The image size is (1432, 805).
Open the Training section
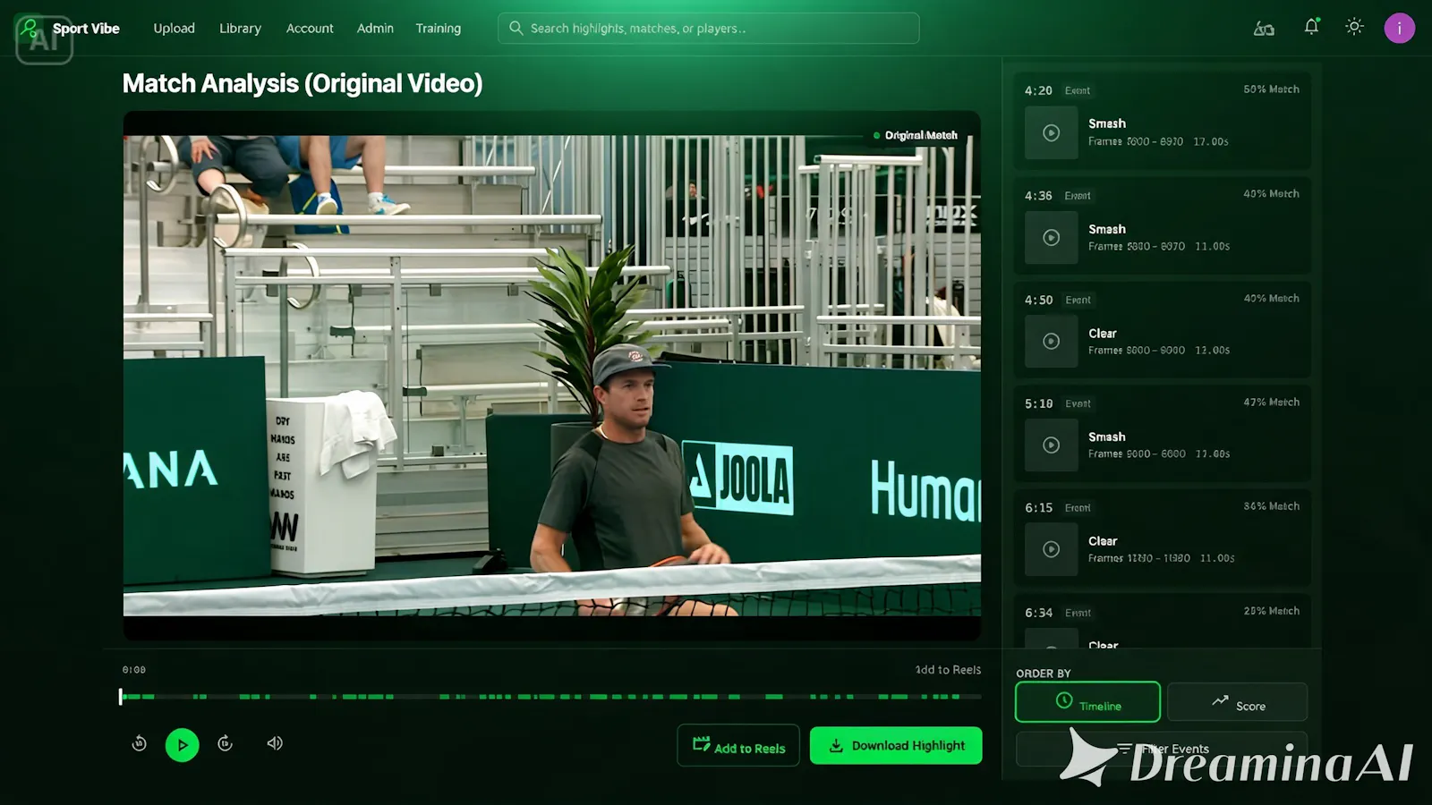438,28
